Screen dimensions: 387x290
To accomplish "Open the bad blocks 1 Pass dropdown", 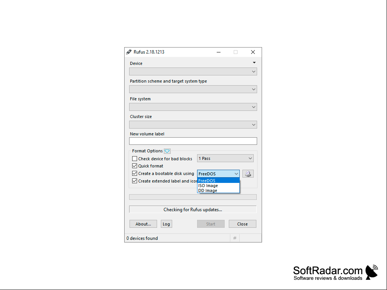I will tap(225, 158).
